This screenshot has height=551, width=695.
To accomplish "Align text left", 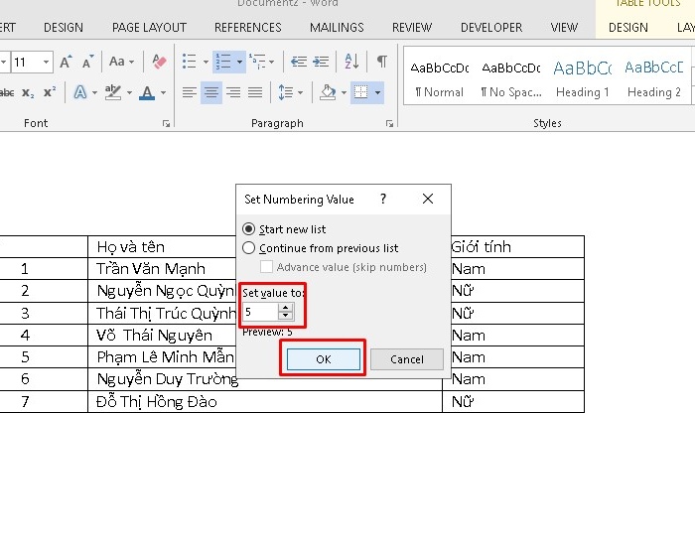I will [x=190, y=92].
